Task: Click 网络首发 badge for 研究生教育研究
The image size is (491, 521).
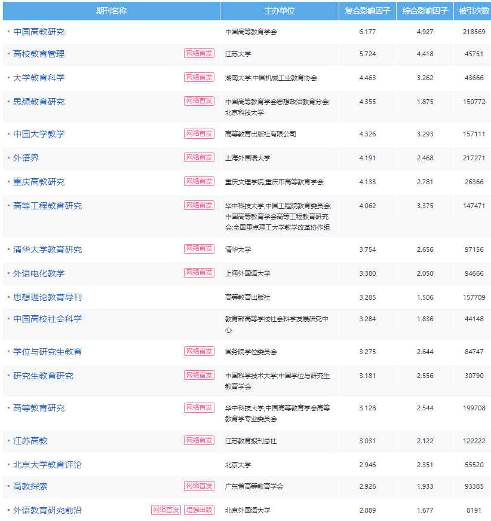Action: (x=199, y=375)
